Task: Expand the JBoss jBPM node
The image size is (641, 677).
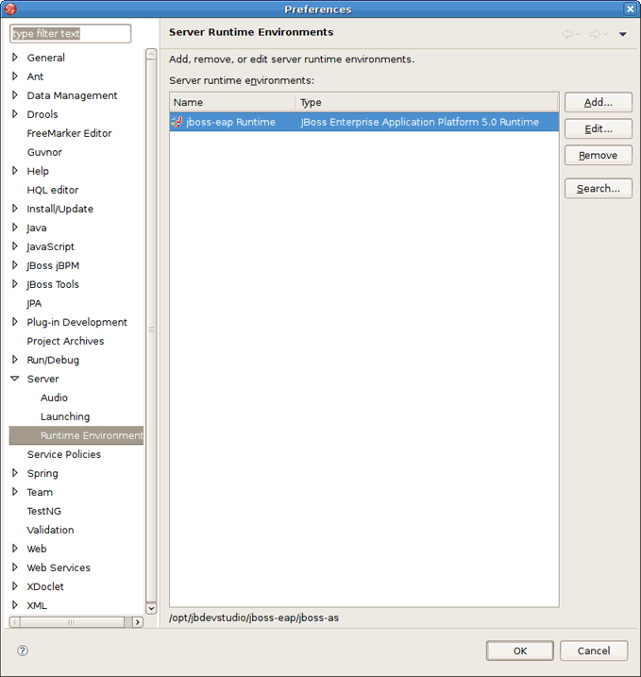Action: [15, 265]
